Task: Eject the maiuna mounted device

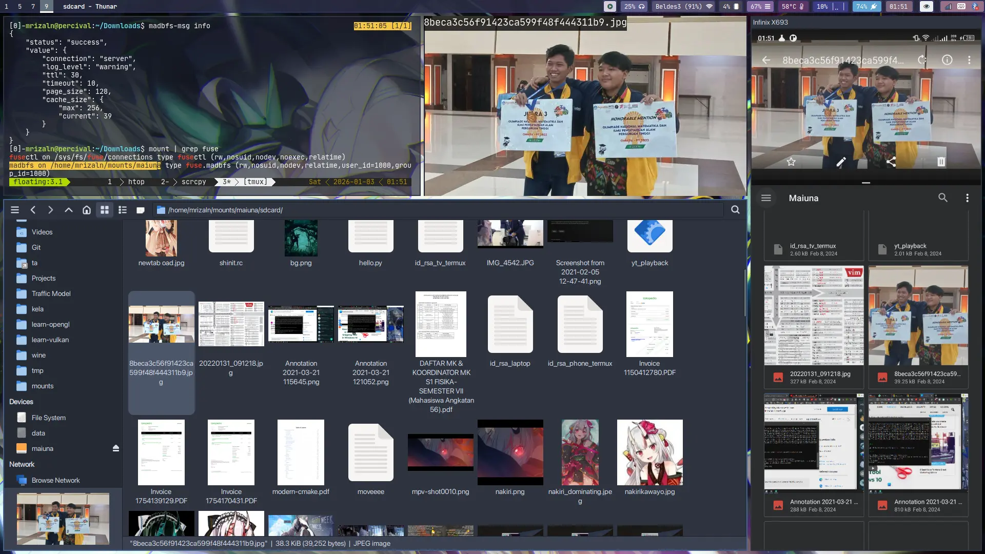Action: click(x=116, y=448)
